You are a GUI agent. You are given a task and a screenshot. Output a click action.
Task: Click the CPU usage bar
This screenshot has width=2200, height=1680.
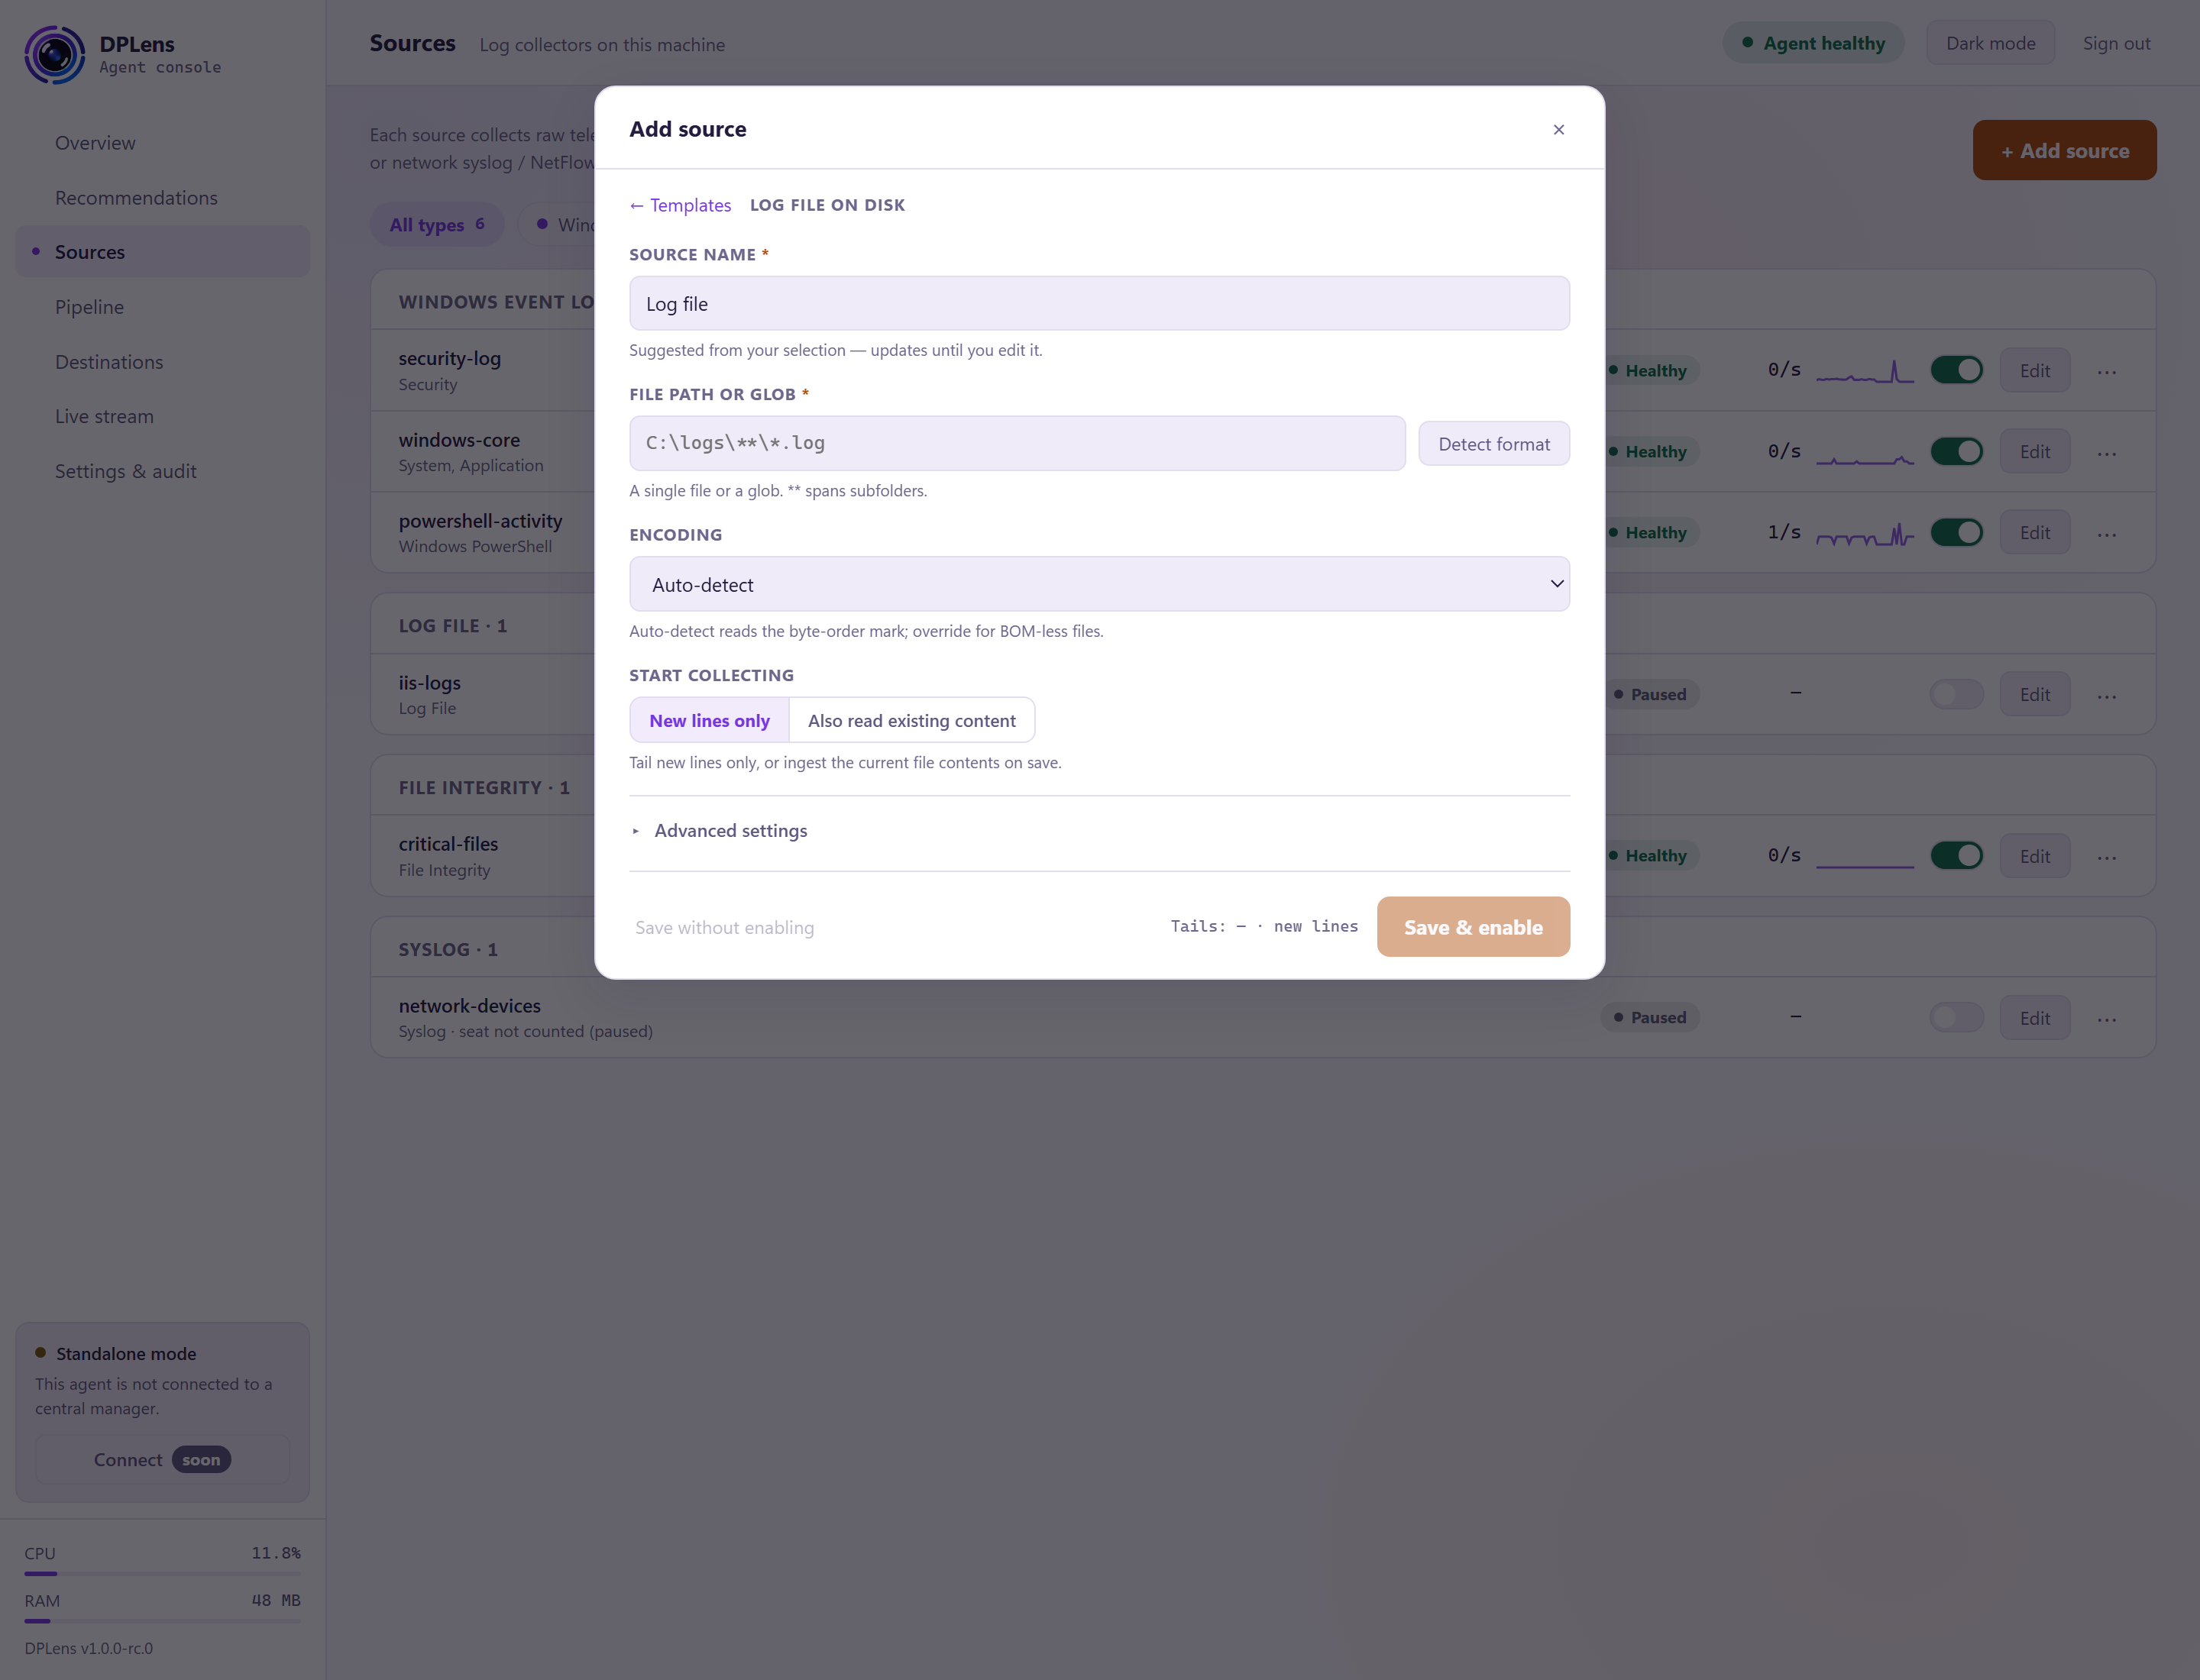pyautogui.click(x=162, y=1574)
